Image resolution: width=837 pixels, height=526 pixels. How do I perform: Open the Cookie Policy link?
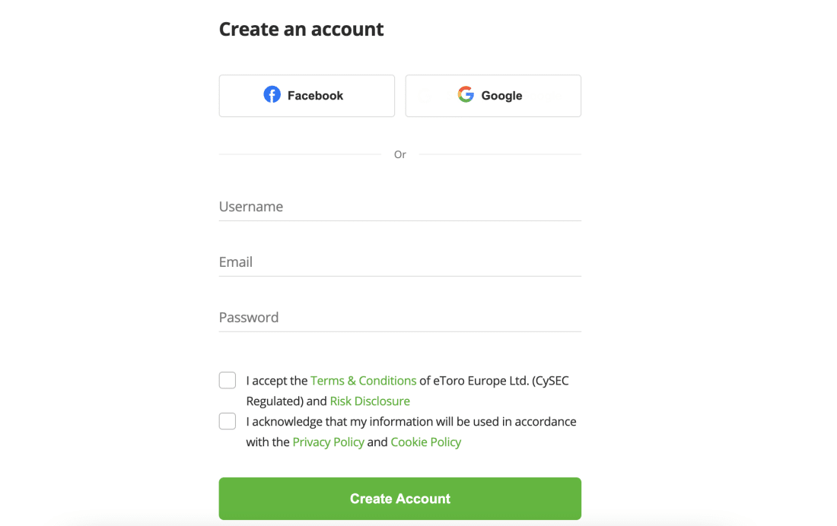(426, 442)
